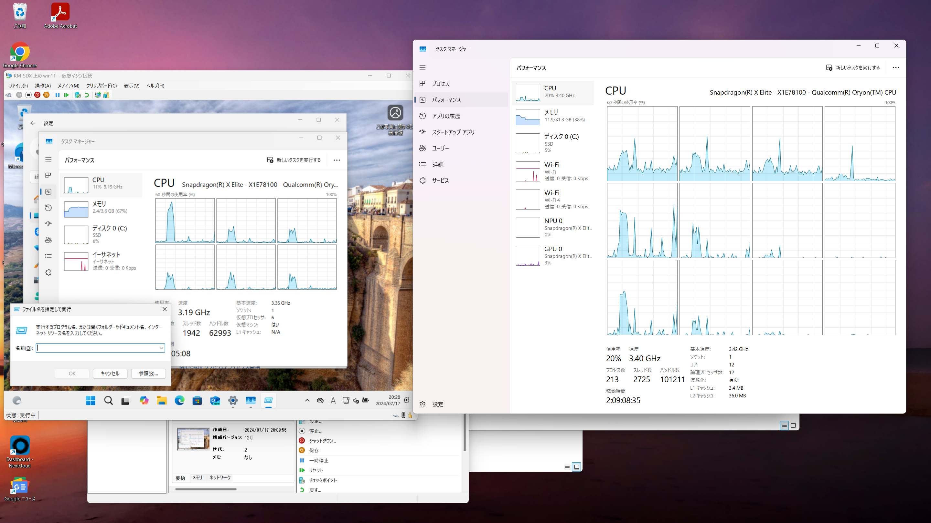Send Ctrl+Alt+Del via VM connection toolbar

point(8,95)
